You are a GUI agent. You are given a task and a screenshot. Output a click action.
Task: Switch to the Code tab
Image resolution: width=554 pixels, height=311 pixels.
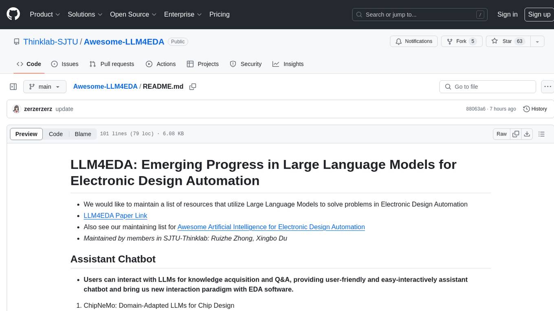(29, 64)
